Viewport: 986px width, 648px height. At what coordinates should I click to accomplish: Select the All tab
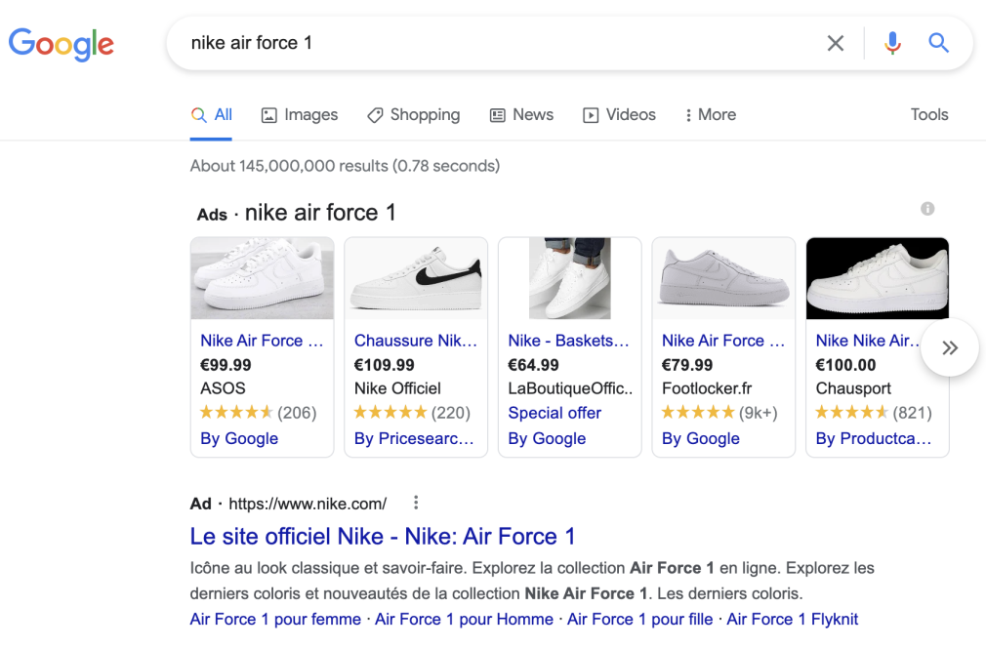point(211,115)
